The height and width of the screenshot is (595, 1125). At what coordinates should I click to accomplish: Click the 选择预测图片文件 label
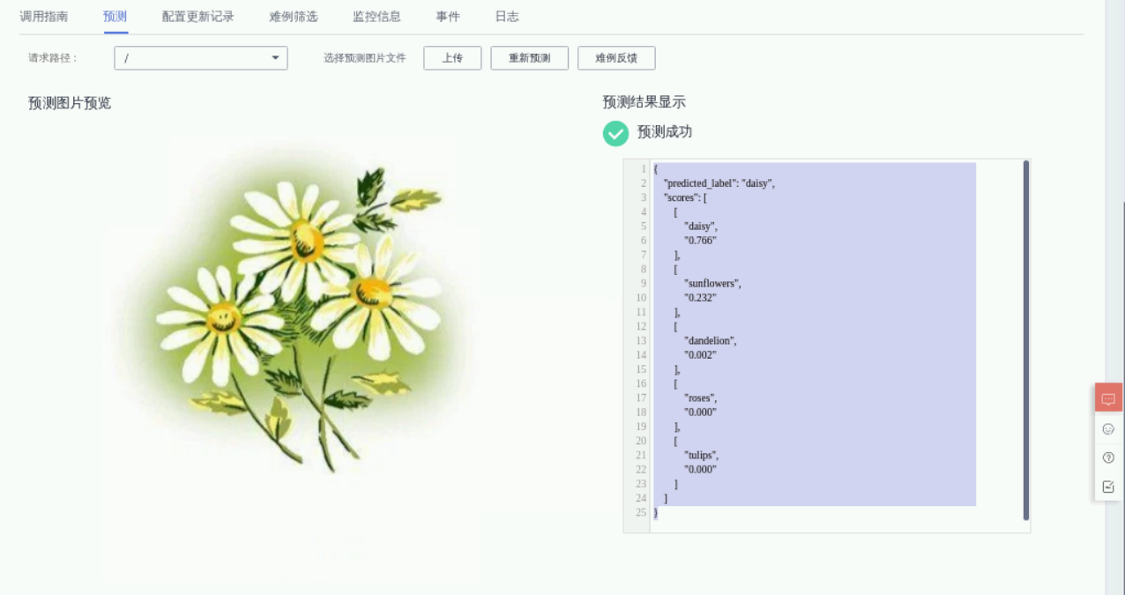[x=365, y=58]
